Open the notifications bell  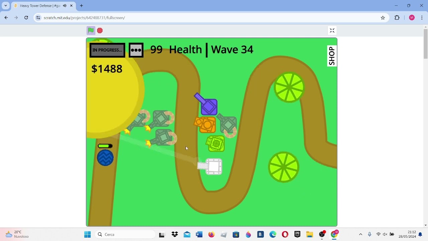coord(420,235)
